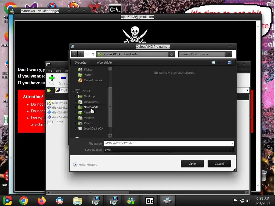Select Pictures in the folder tree
The width and height of the screenshot is (275, 206).
(86, 118)
